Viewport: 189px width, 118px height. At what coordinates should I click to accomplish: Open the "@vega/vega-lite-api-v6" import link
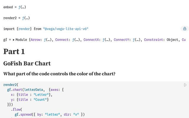66,29
